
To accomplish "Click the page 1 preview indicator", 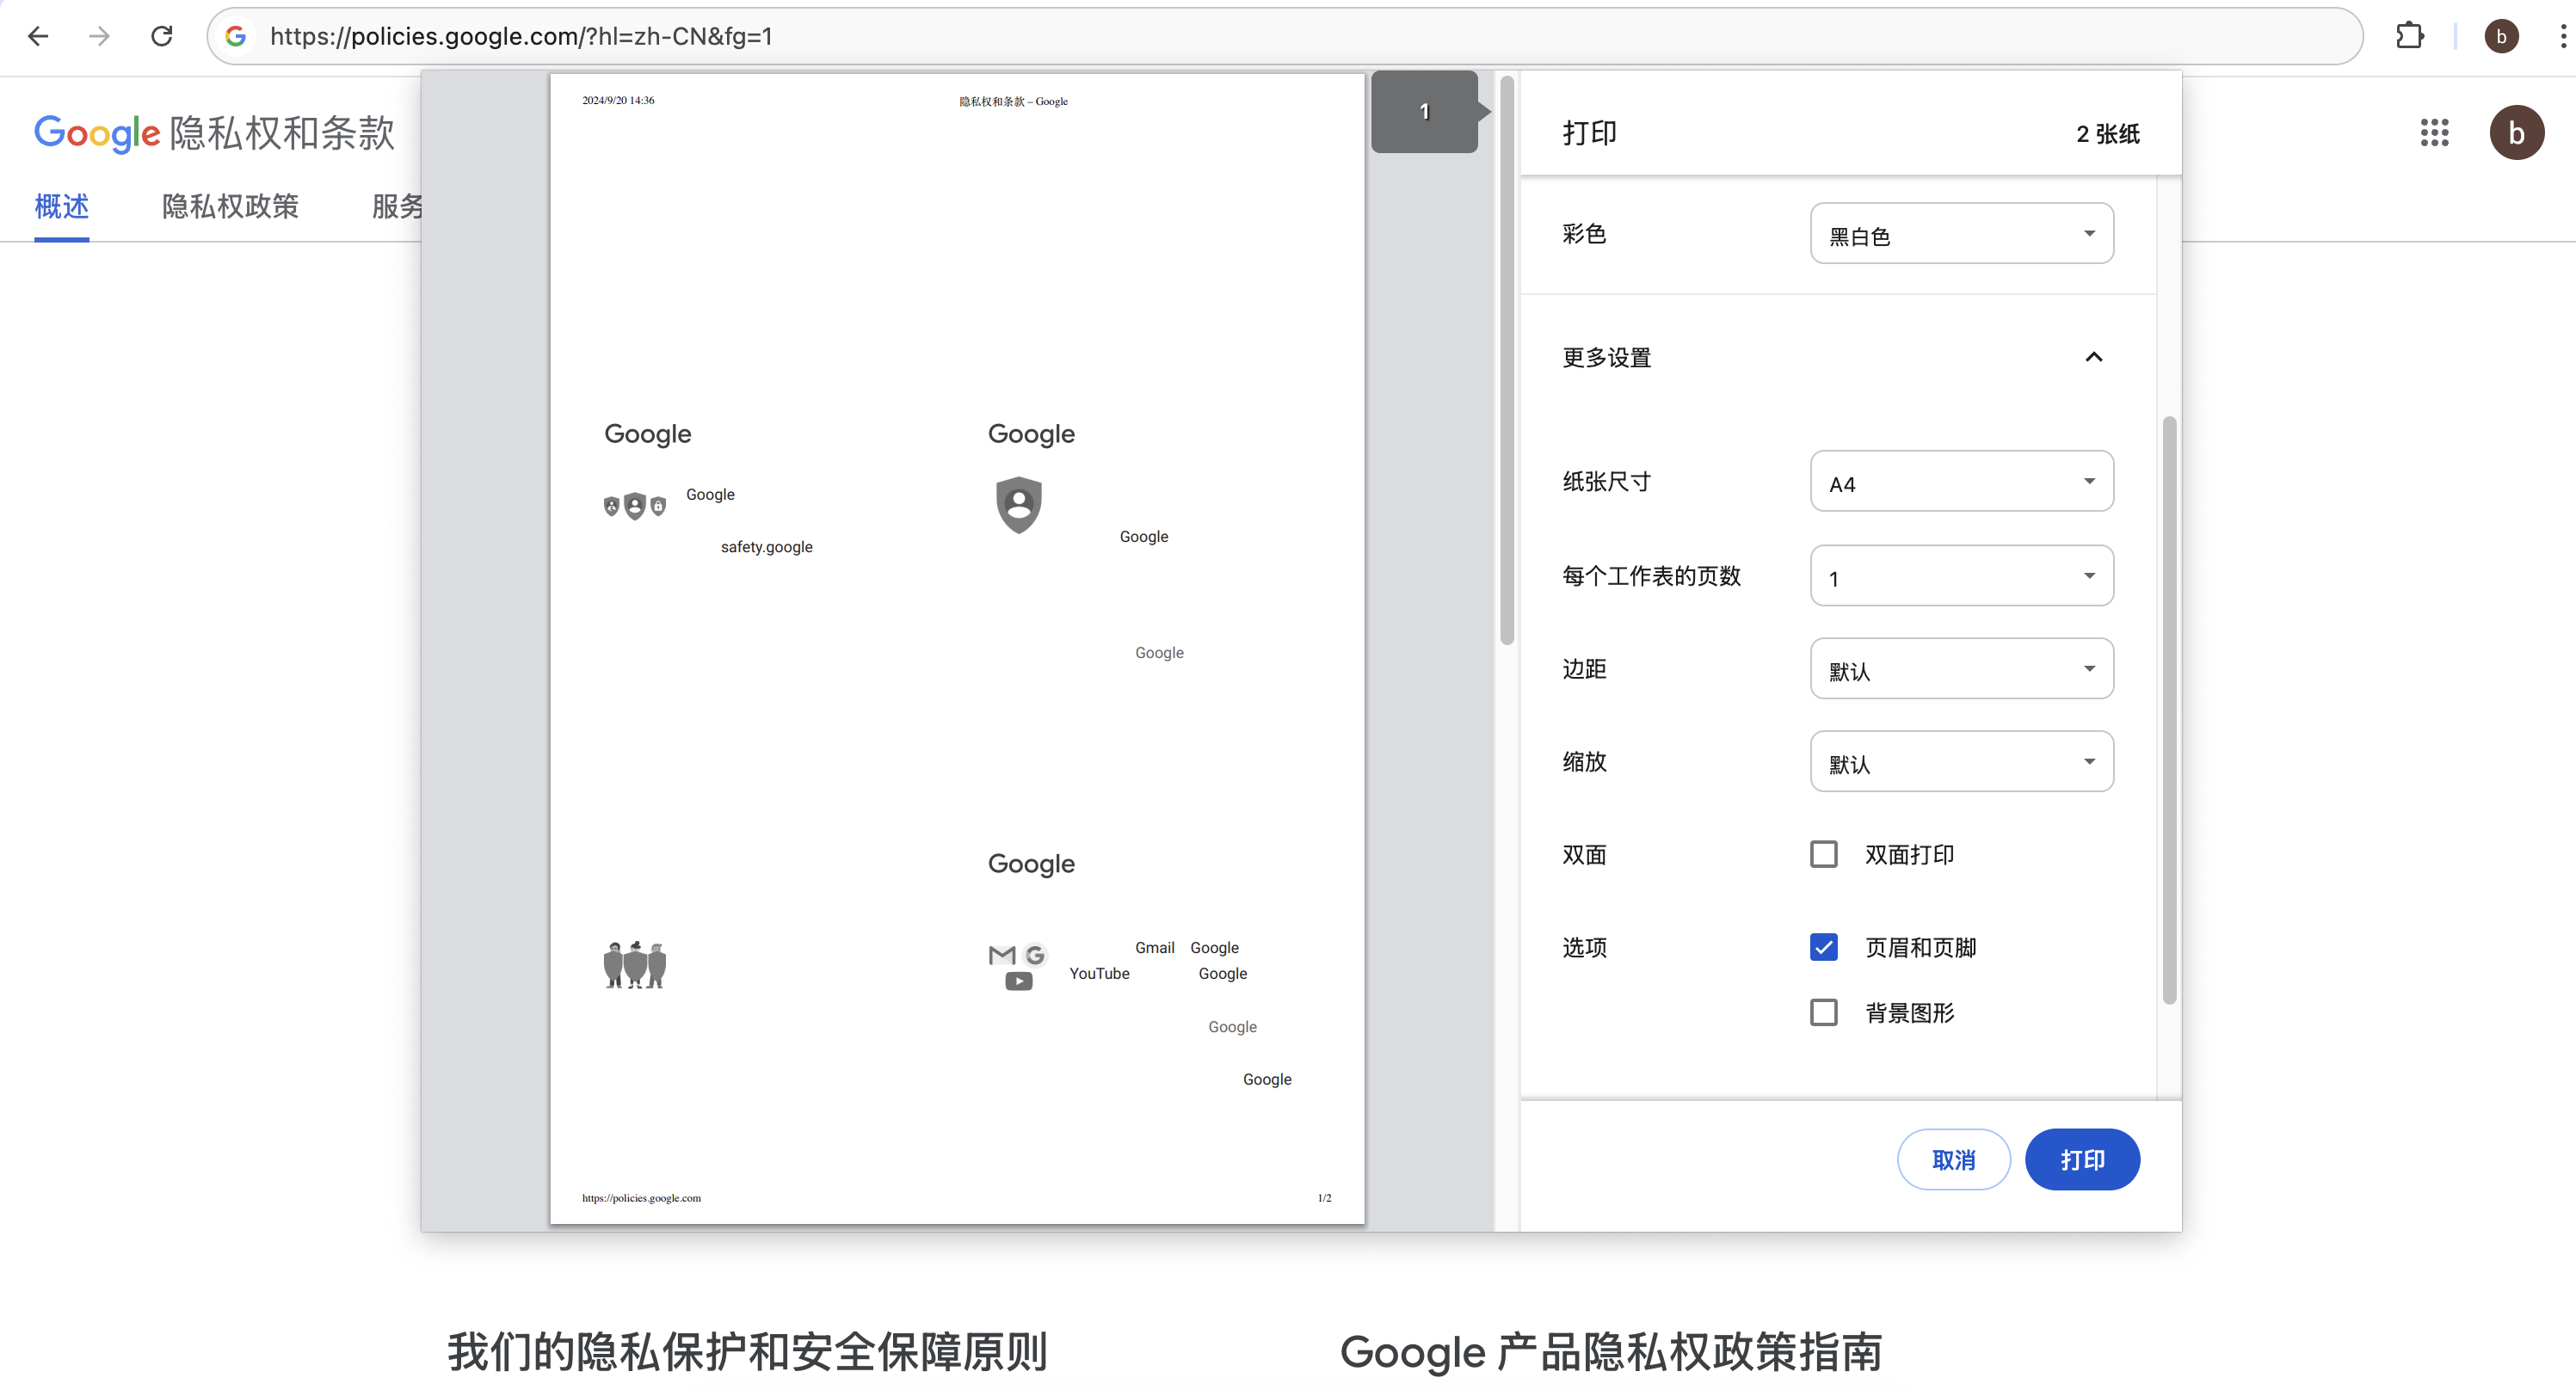I will (x=1424, y=112).
